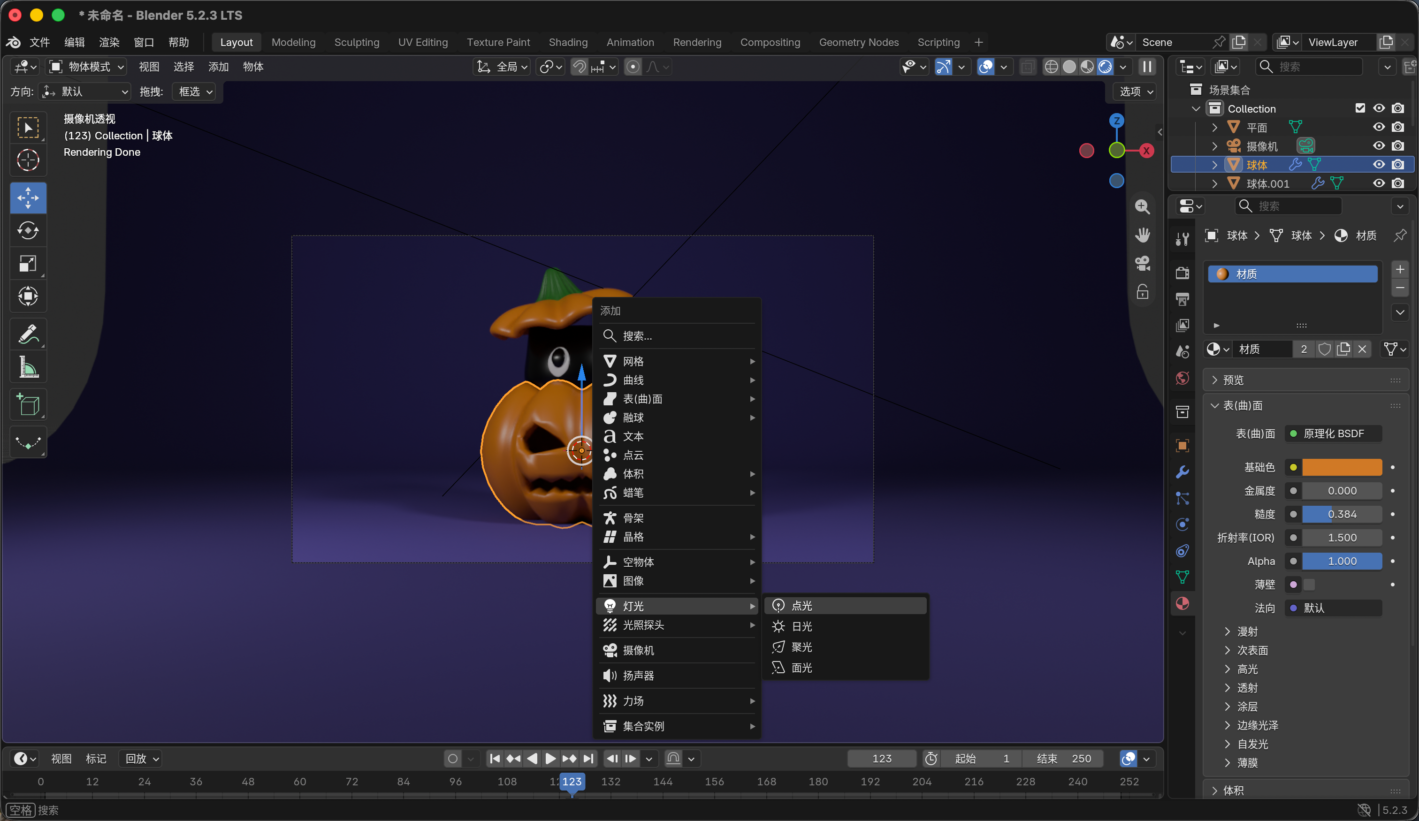Open the 物体模式 mode dropdown
This screenshot has height=821, width=1419.
point(87,67)
